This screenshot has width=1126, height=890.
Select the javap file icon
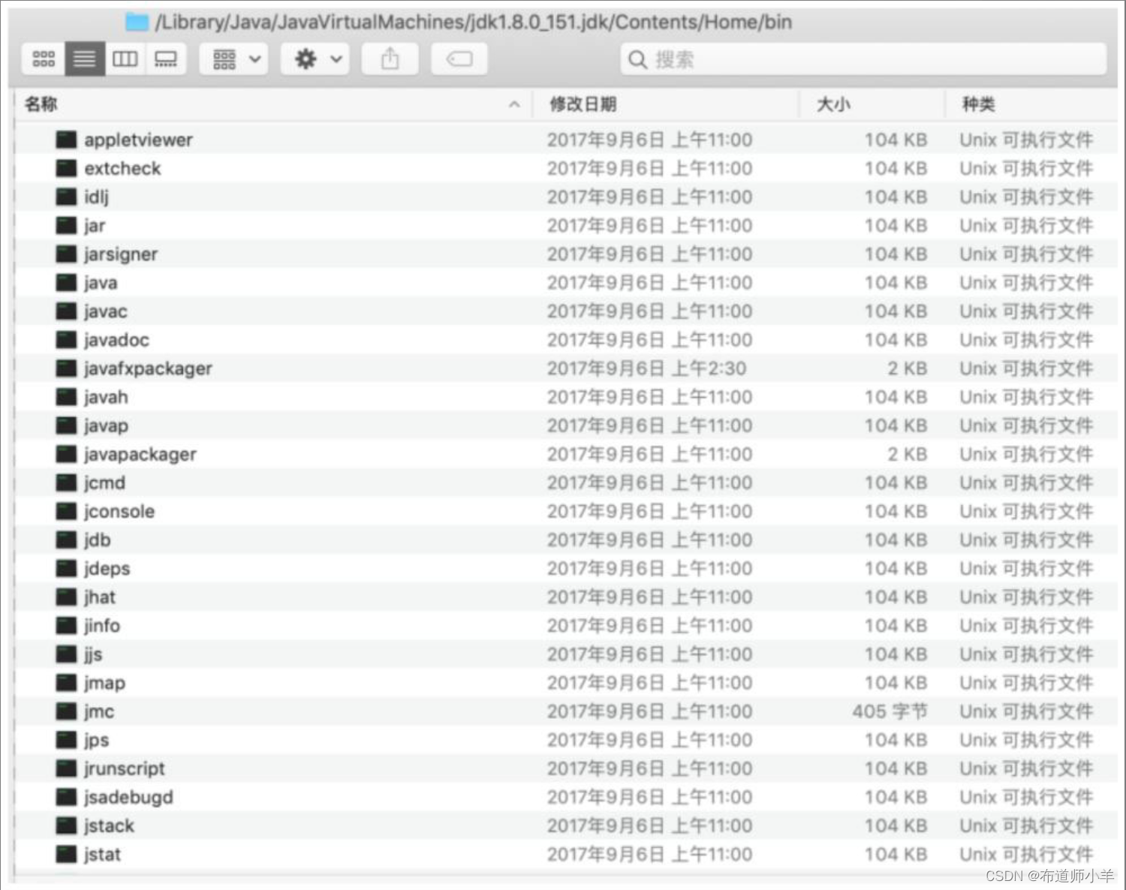(x=67, y=425)
